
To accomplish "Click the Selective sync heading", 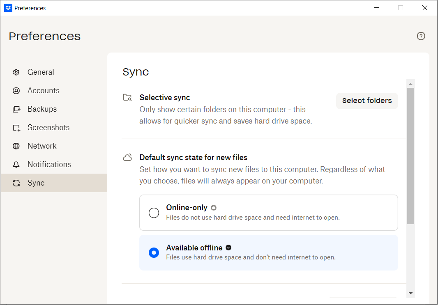I will [x=164, y=97].
